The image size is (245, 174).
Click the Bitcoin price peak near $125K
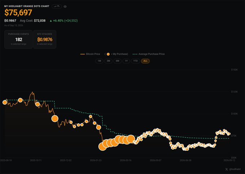(32, 92)
